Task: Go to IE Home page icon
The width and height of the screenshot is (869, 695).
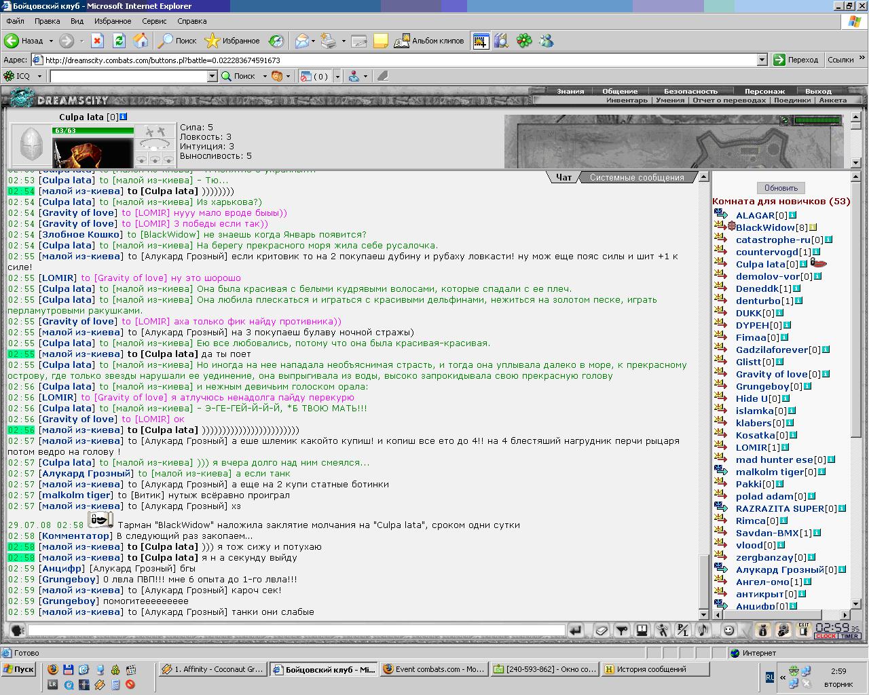Action: 141,41
